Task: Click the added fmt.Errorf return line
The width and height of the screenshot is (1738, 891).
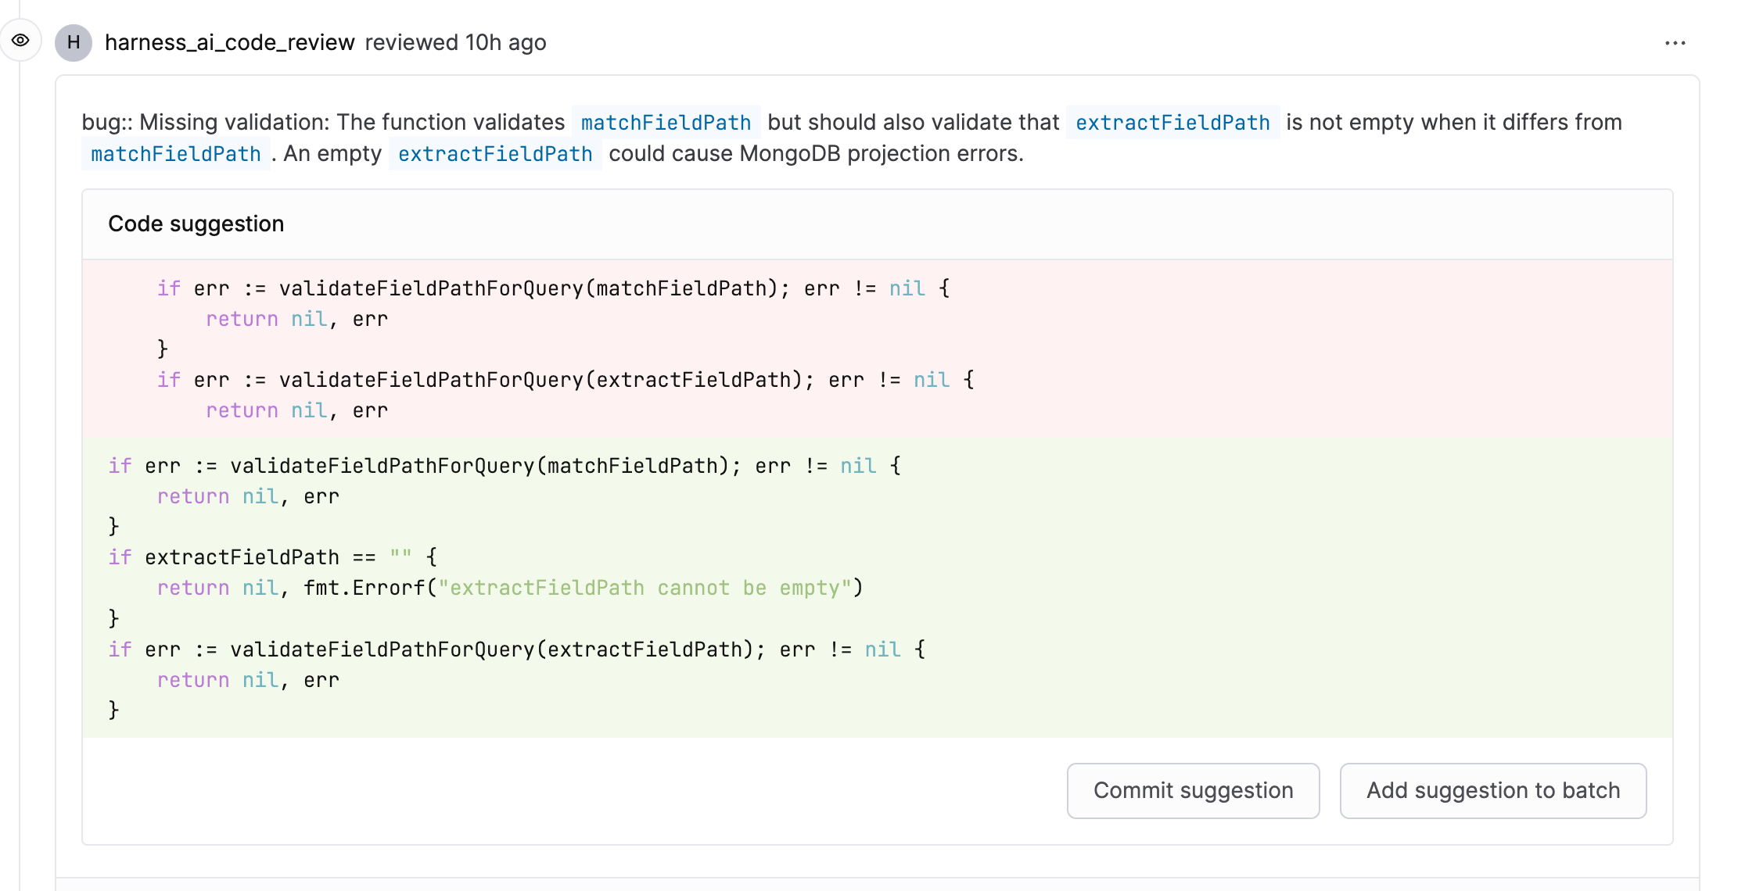Action: 508,589
